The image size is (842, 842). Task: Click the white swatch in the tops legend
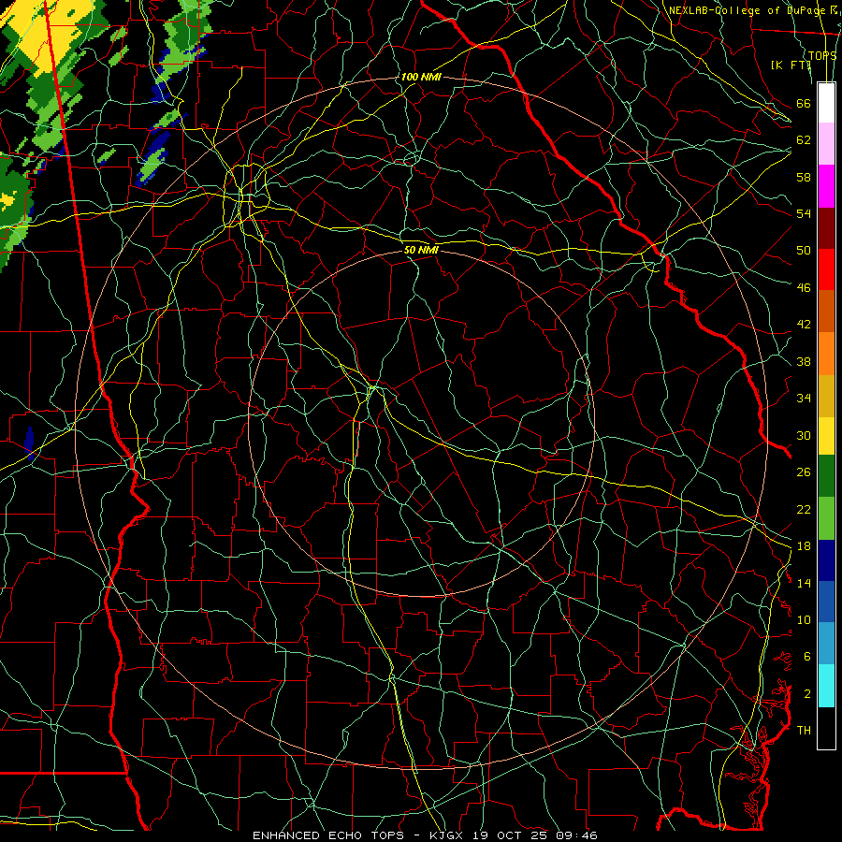[826, 103]
